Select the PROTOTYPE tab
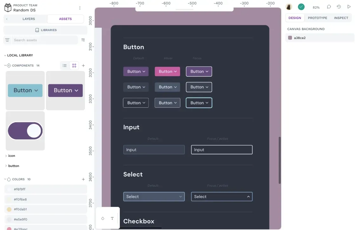Image resolution: width=355 pixels, height=230 pixels. click(x=317, y=18)
